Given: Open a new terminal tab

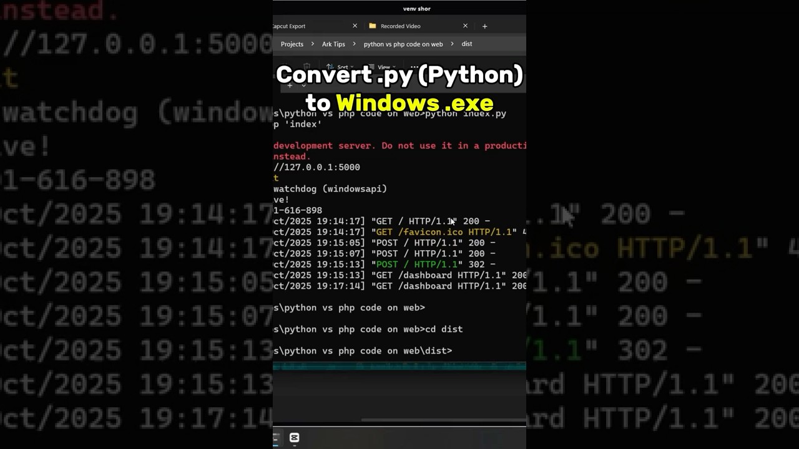Looking at the screenshot, I should [x=290, y=85].
